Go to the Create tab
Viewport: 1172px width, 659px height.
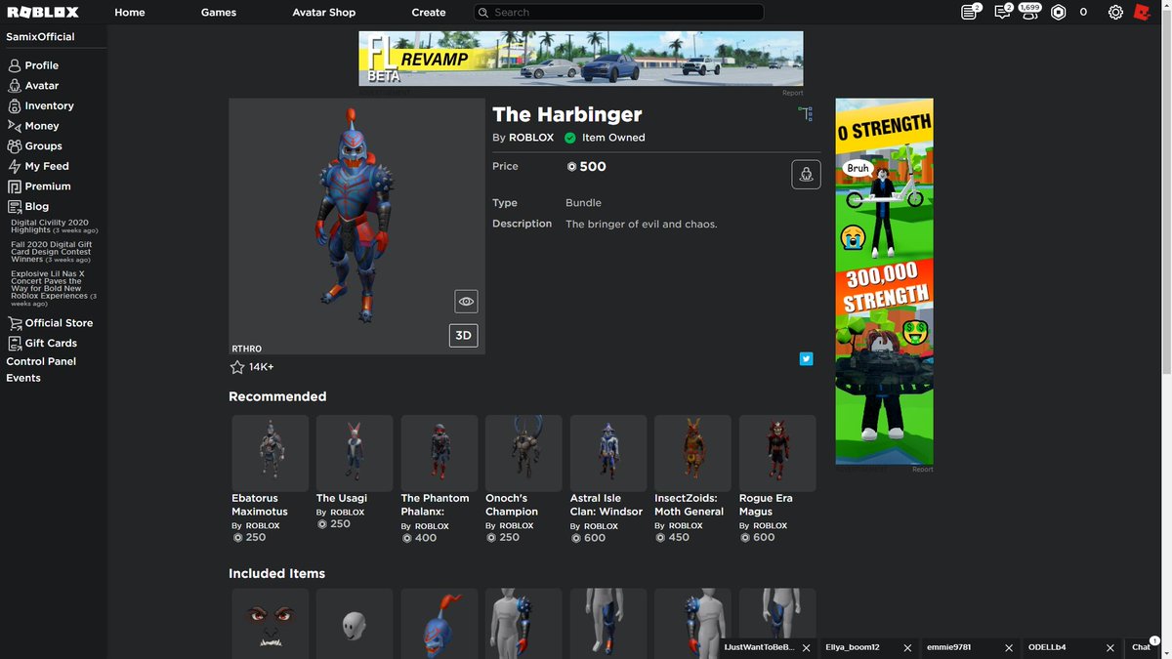click(429, 13)
